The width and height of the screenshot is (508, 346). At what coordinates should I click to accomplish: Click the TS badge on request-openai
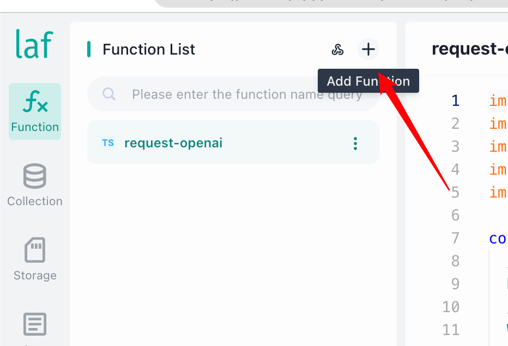click(x=108, y=142)
